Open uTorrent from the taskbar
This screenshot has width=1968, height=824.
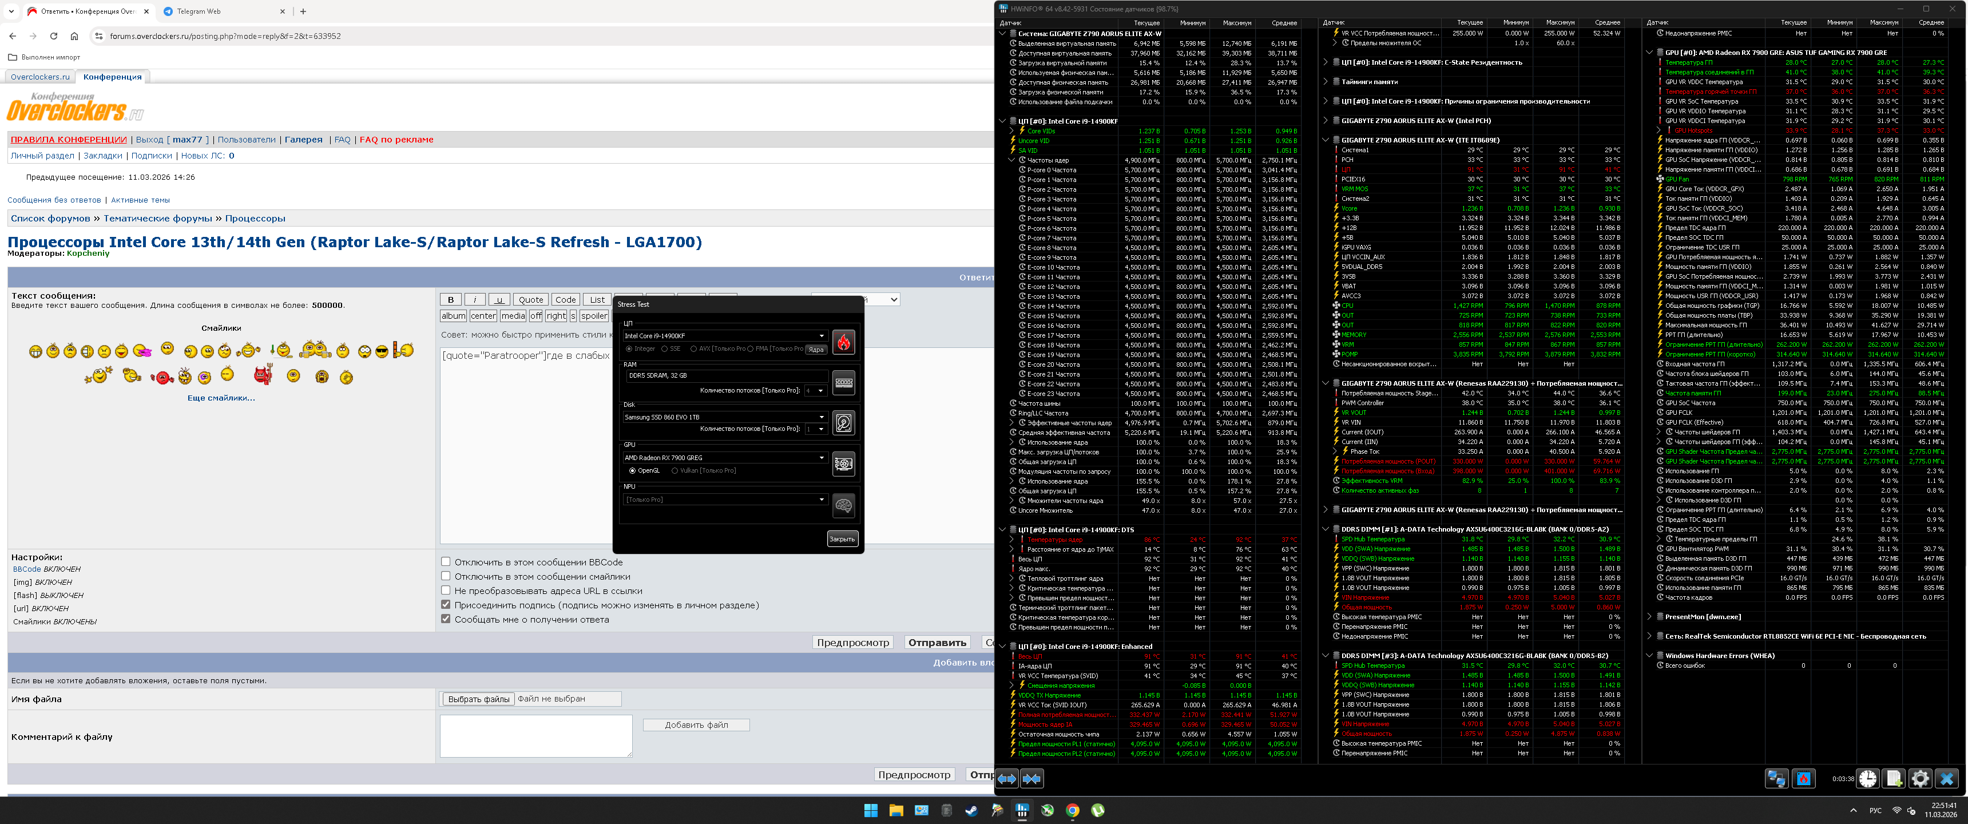1098,810
